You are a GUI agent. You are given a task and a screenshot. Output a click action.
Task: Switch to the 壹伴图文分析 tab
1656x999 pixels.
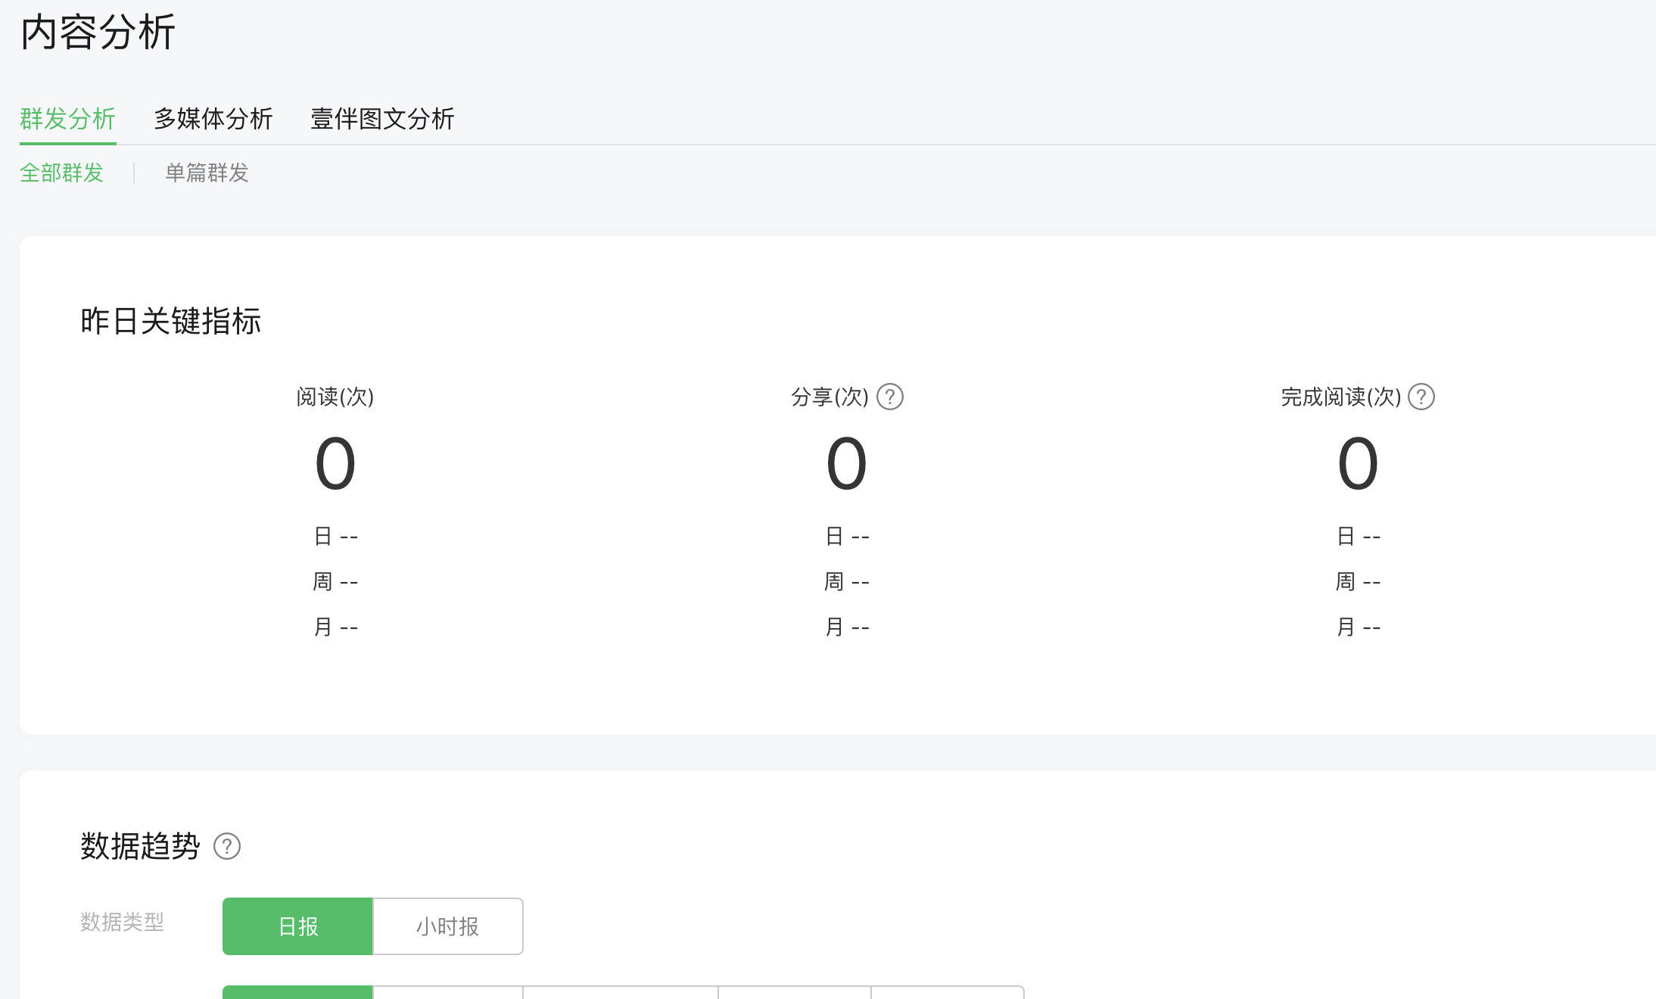(382, 119)
